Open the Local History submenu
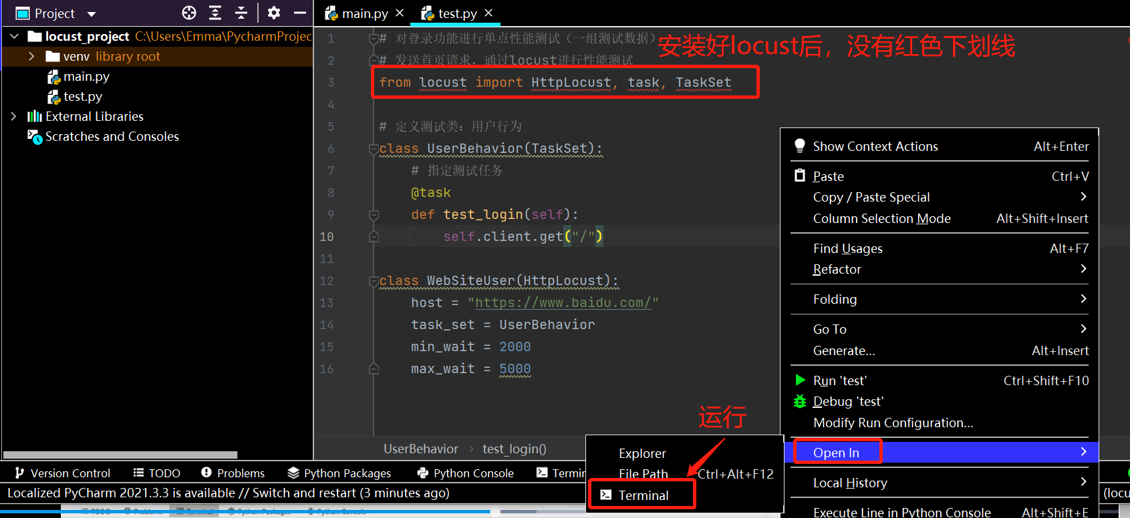This screenshot has height=518, width=1130. tap(940, 483)
